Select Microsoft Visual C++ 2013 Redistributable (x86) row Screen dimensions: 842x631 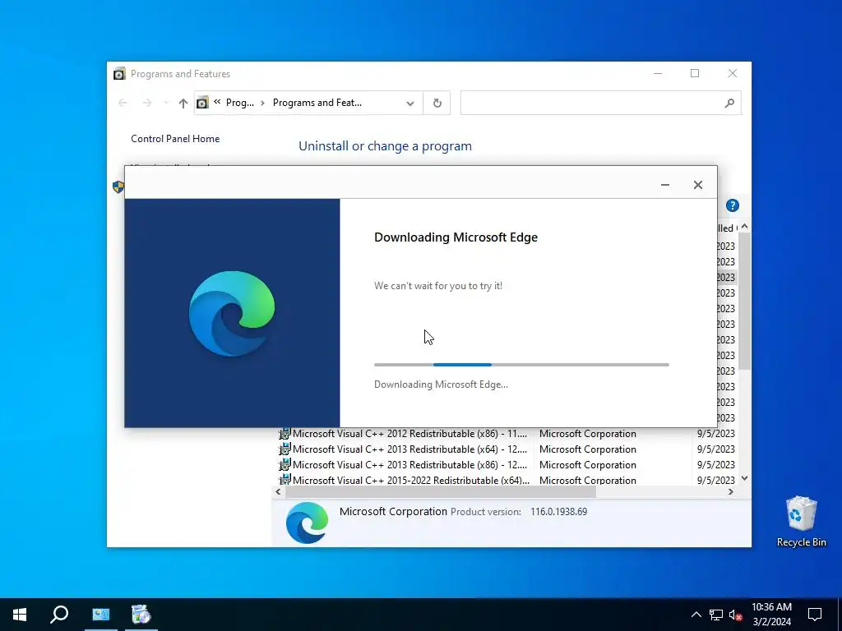507,465
